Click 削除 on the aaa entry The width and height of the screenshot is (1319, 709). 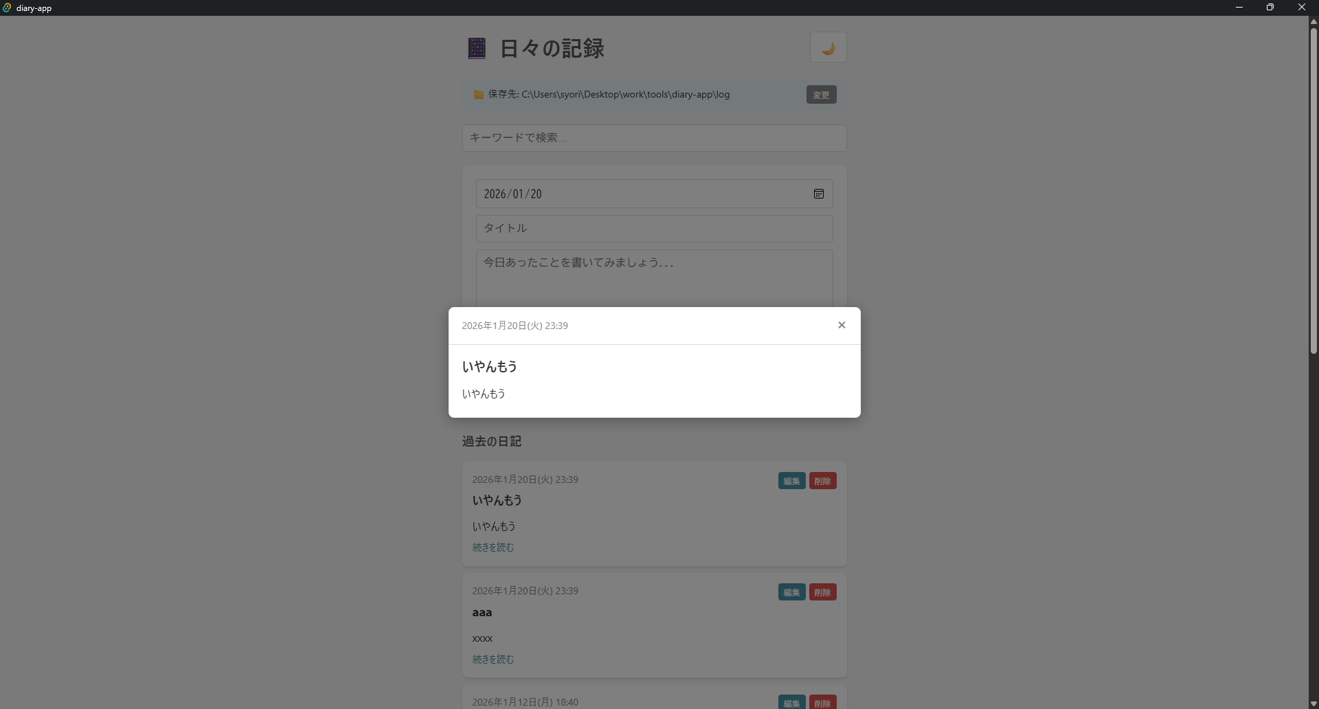pos(822,592)
